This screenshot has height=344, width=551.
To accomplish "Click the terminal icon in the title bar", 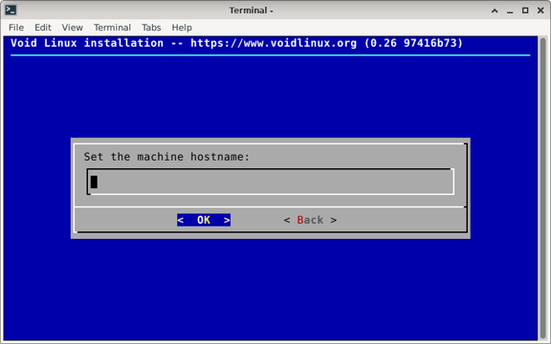I will point(11,11).
